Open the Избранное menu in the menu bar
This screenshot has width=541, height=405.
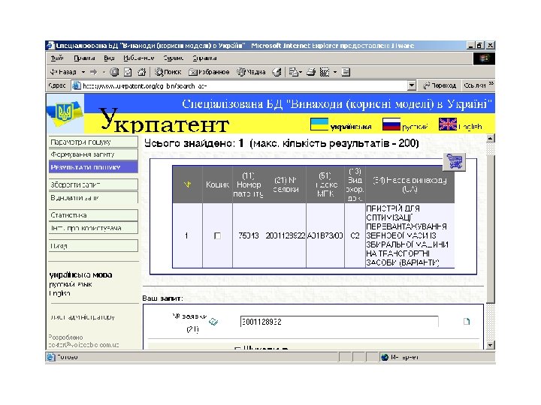point(139,58)
